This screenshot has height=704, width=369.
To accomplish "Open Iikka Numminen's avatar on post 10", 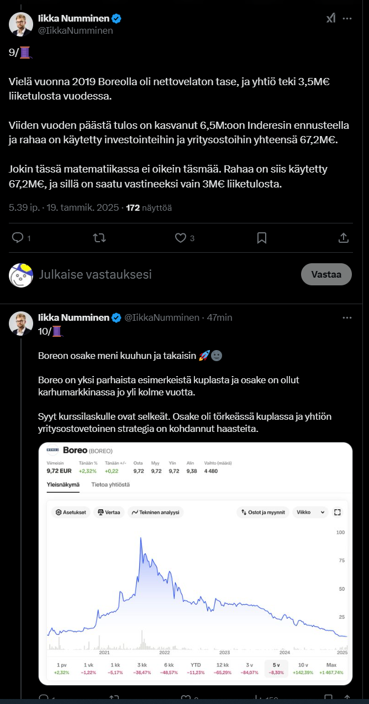I will pos(21,324).
